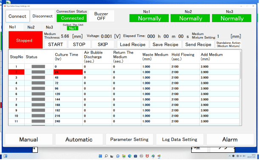Click Load Recipe
The image size is (260, 160).
[133, 45]
